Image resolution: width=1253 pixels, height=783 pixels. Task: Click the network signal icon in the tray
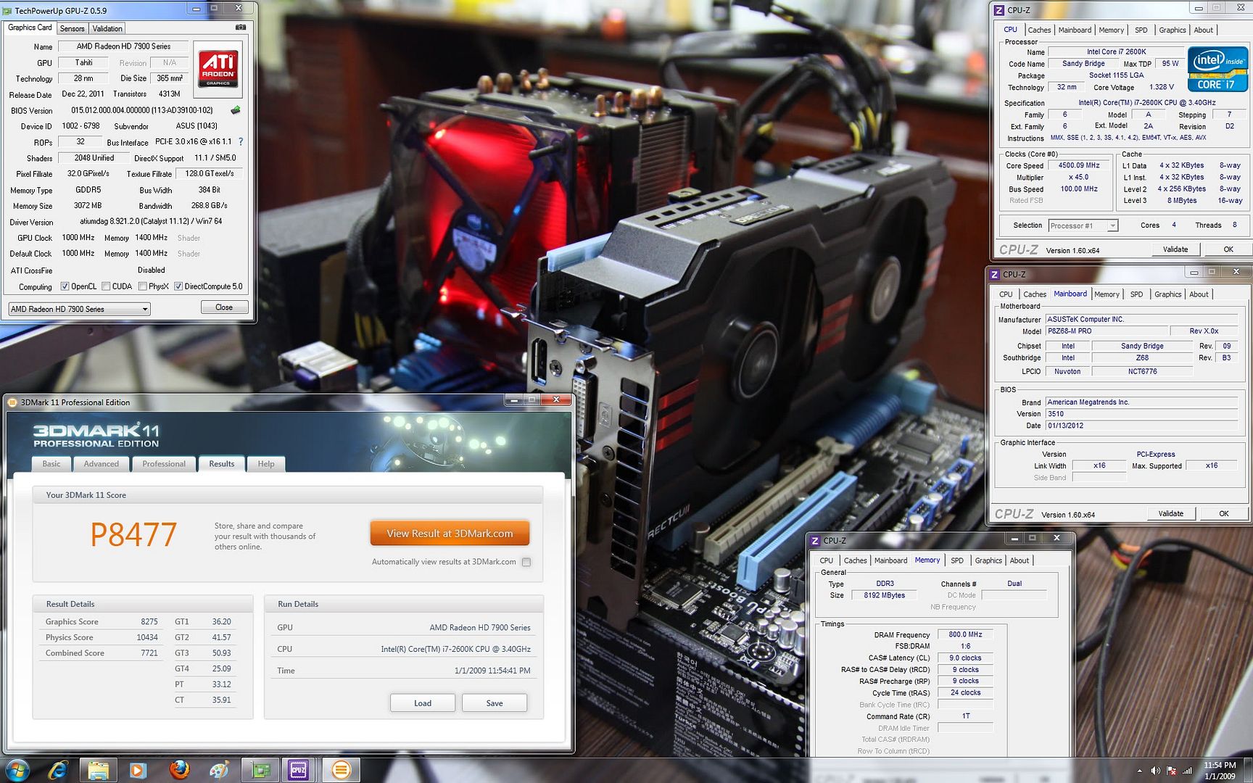[x=1188, y=771]
